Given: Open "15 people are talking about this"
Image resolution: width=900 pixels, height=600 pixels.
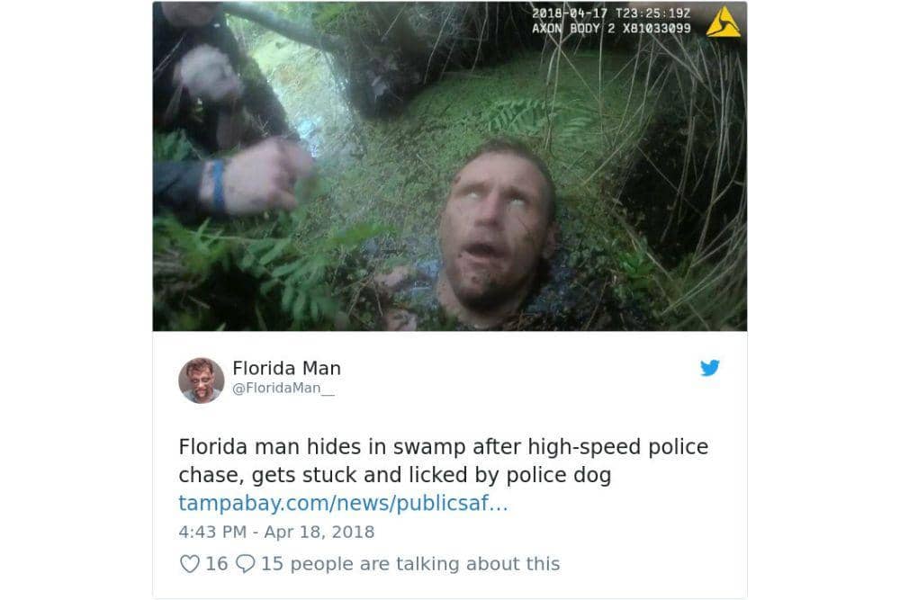Looking at the screenshot, I should pyautogui.click(x=409, y=564).
